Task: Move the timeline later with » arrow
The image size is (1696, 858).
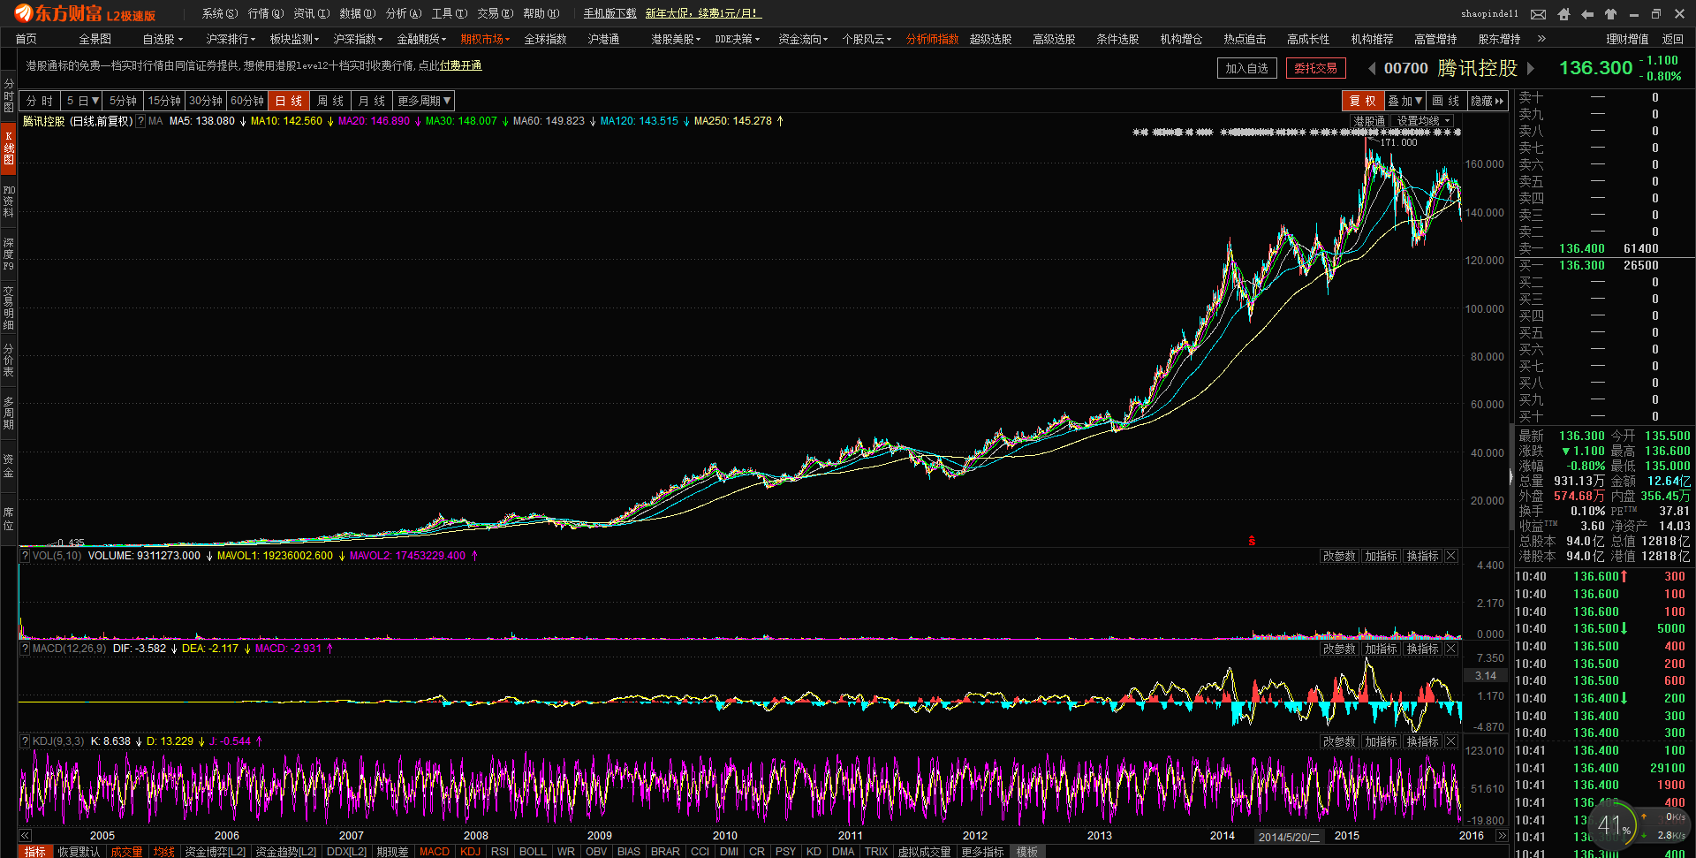Action: (x=1502, y=835)
